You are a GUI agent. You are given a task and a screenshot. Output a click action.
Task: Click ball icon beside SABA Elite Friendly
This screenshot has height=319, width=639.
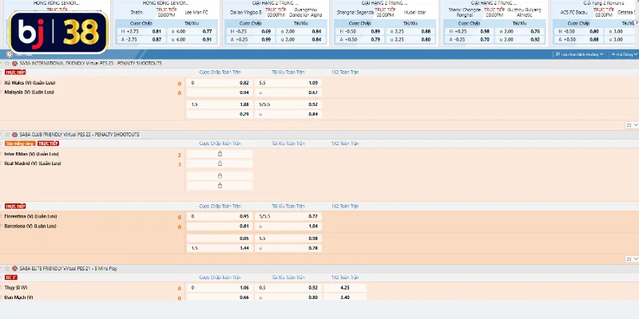[x=14, y=269]
